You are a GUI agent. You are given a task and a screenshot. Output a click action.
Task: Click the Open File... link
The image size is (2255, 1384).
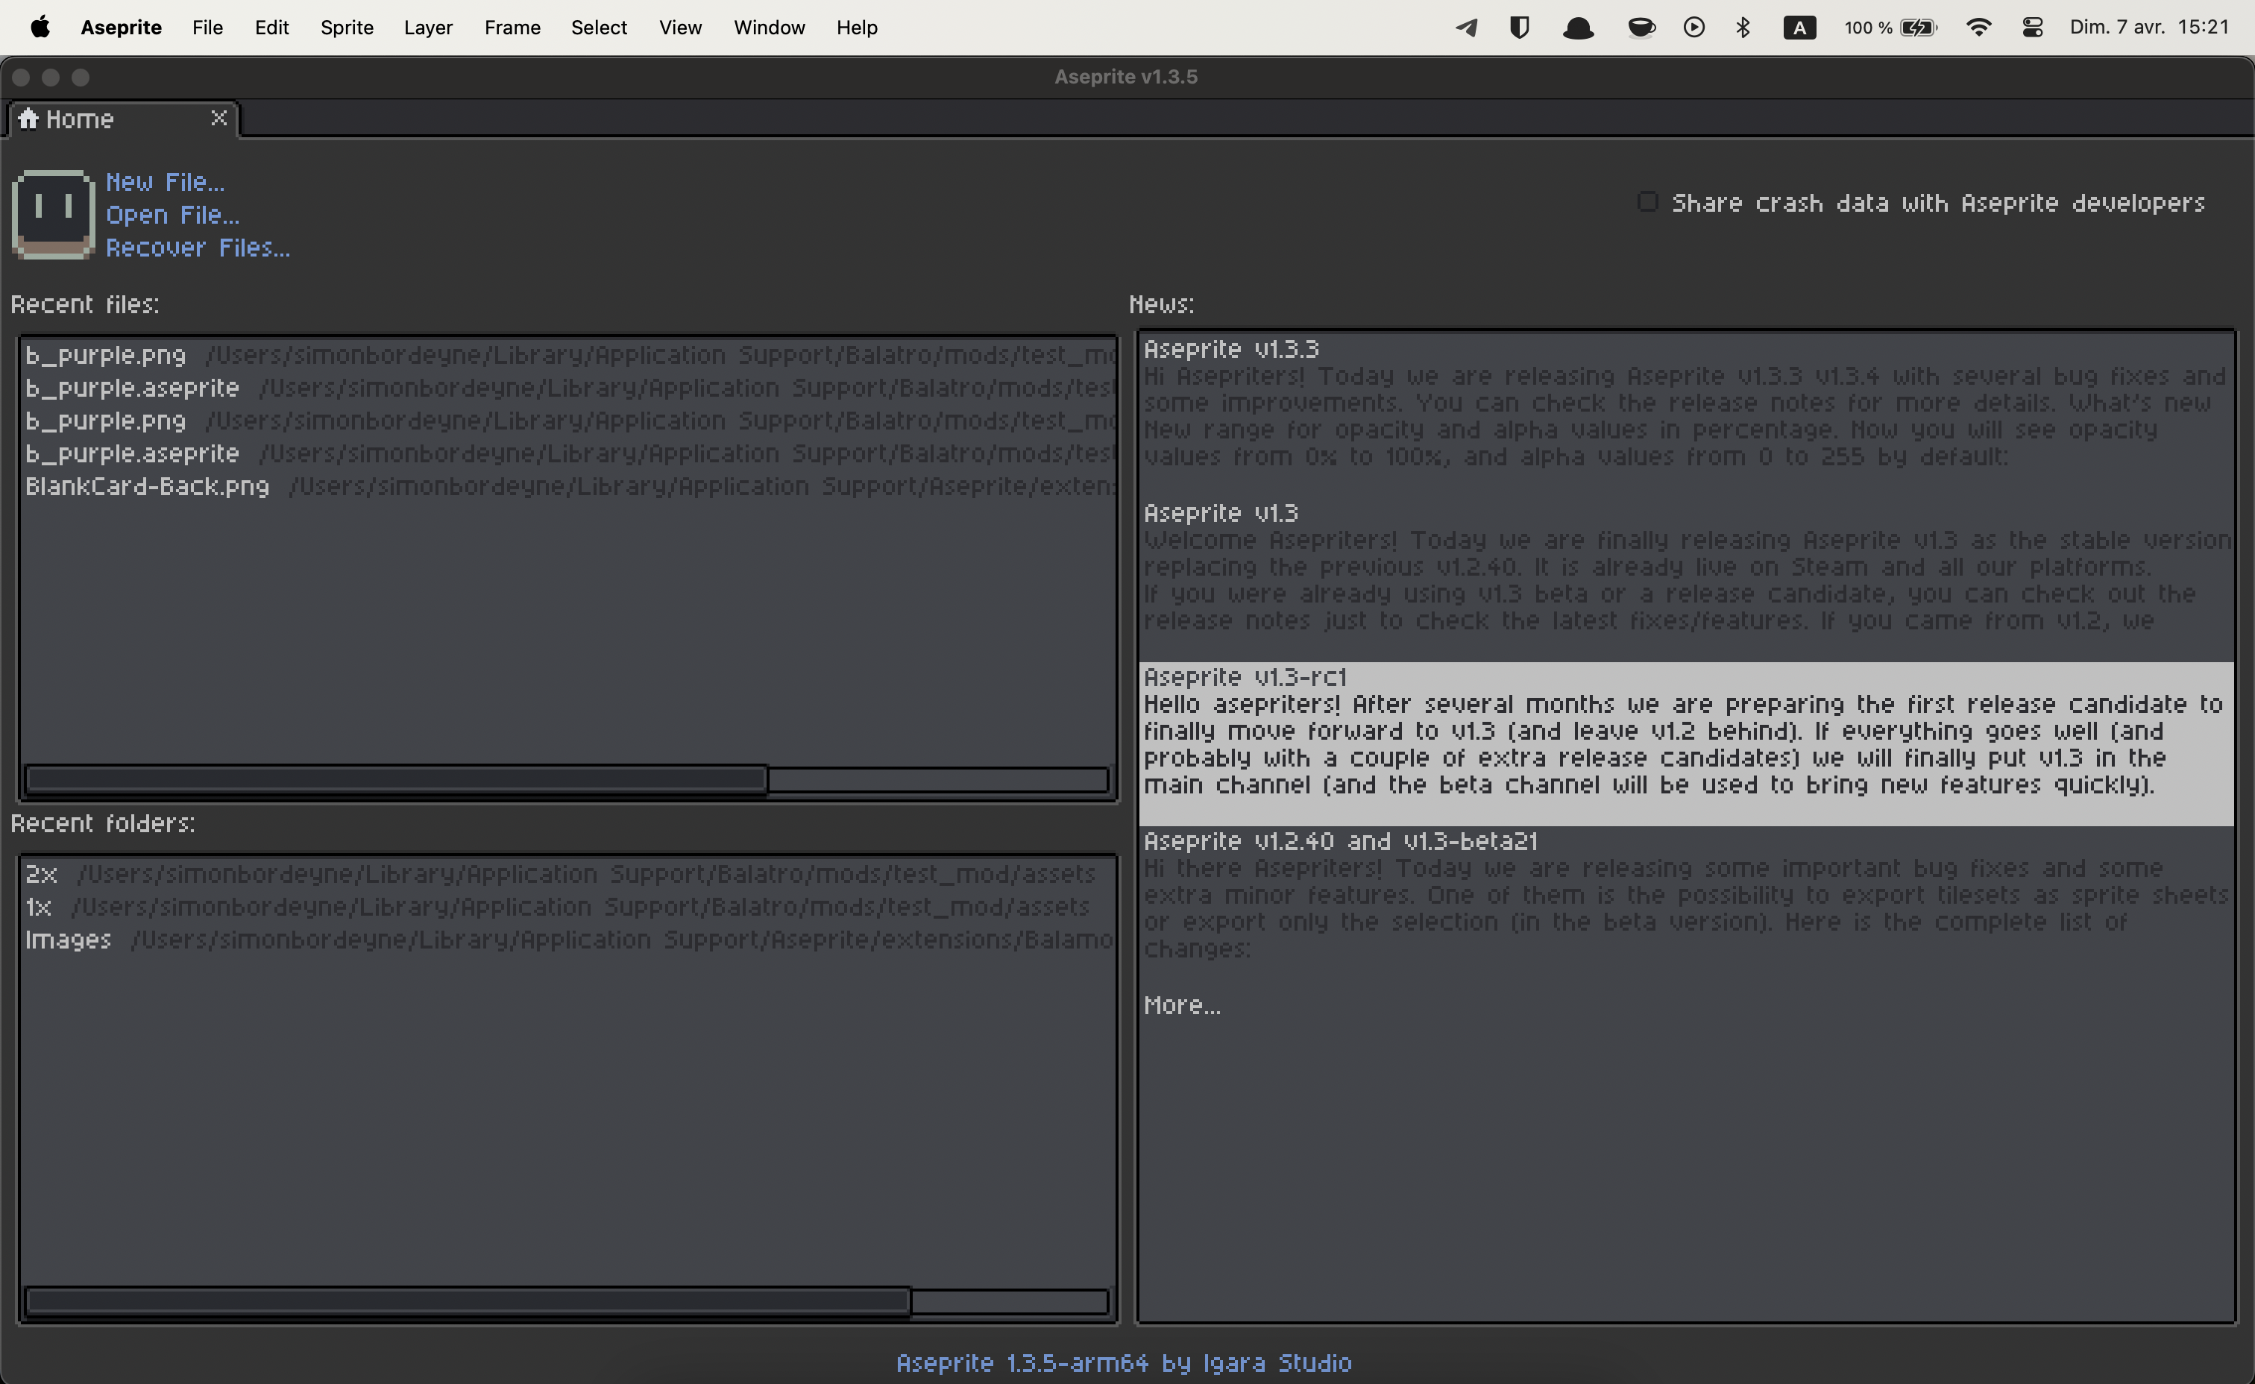173,215
